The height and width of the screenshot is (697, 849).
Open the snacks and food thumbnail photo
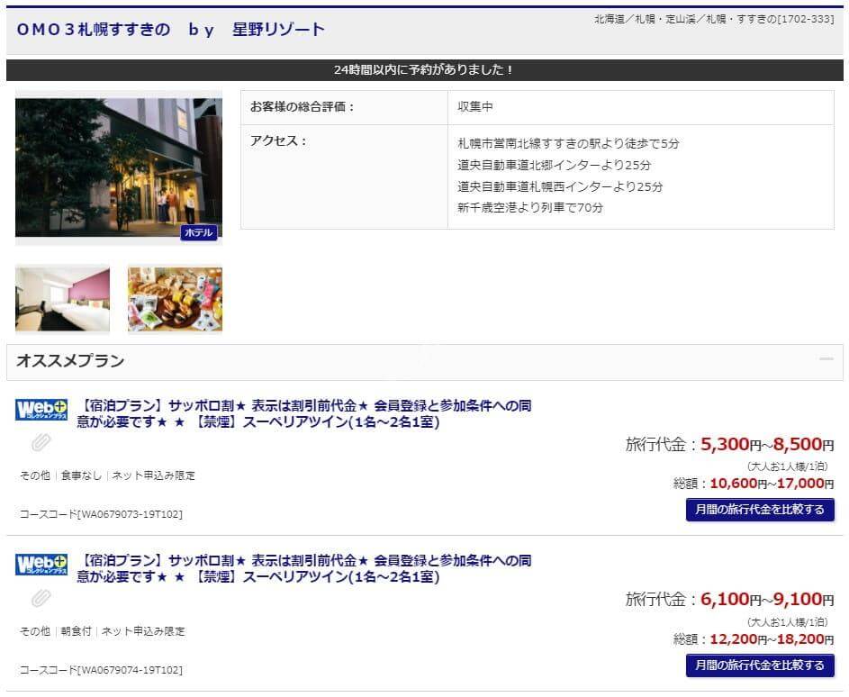click(x=175, y=298)
